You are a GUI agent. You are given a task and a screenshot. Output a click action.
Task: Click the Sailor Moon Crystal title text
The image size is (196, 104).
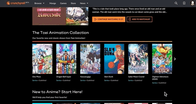click(x=136, y=77)
